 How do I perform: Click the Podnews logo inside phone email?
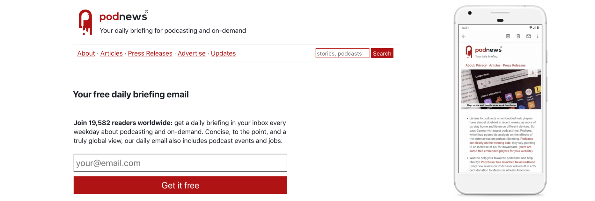click(x=469, y=52)
